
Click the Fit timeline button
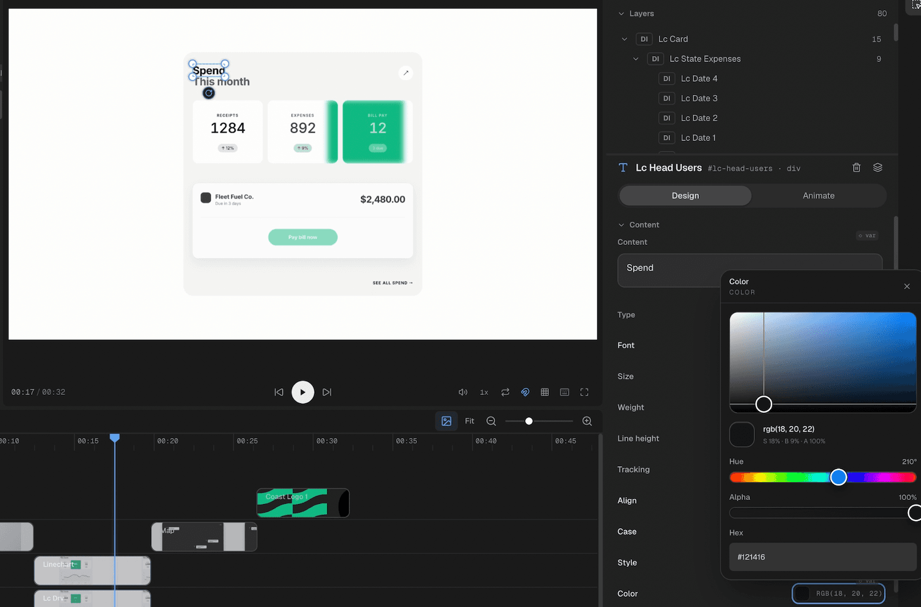[x=469, y=421]
